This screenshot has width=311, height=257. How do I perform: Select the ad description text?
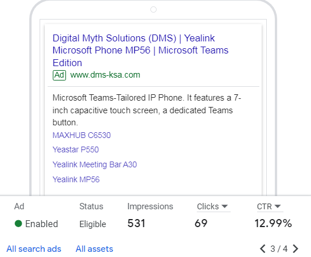(147, 110)
